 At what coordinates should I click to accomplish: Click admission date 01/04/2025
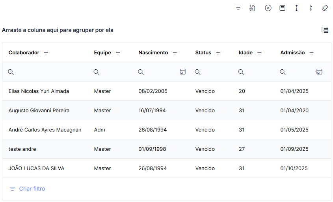tap(294, 91)
